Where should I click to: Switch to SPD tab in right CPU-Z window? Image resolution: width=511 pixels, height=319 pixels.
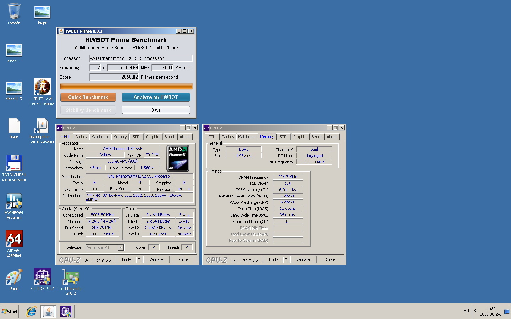click(283, 137)
